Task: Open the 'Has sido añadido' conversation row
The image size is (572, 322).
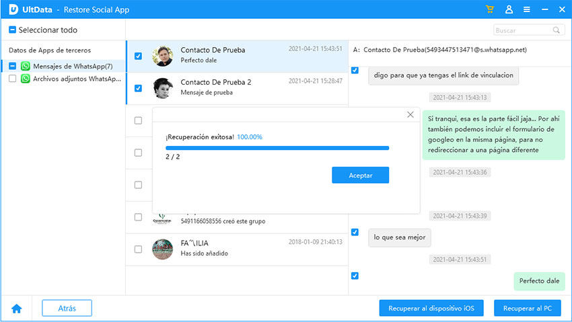Action: (237, 249)
